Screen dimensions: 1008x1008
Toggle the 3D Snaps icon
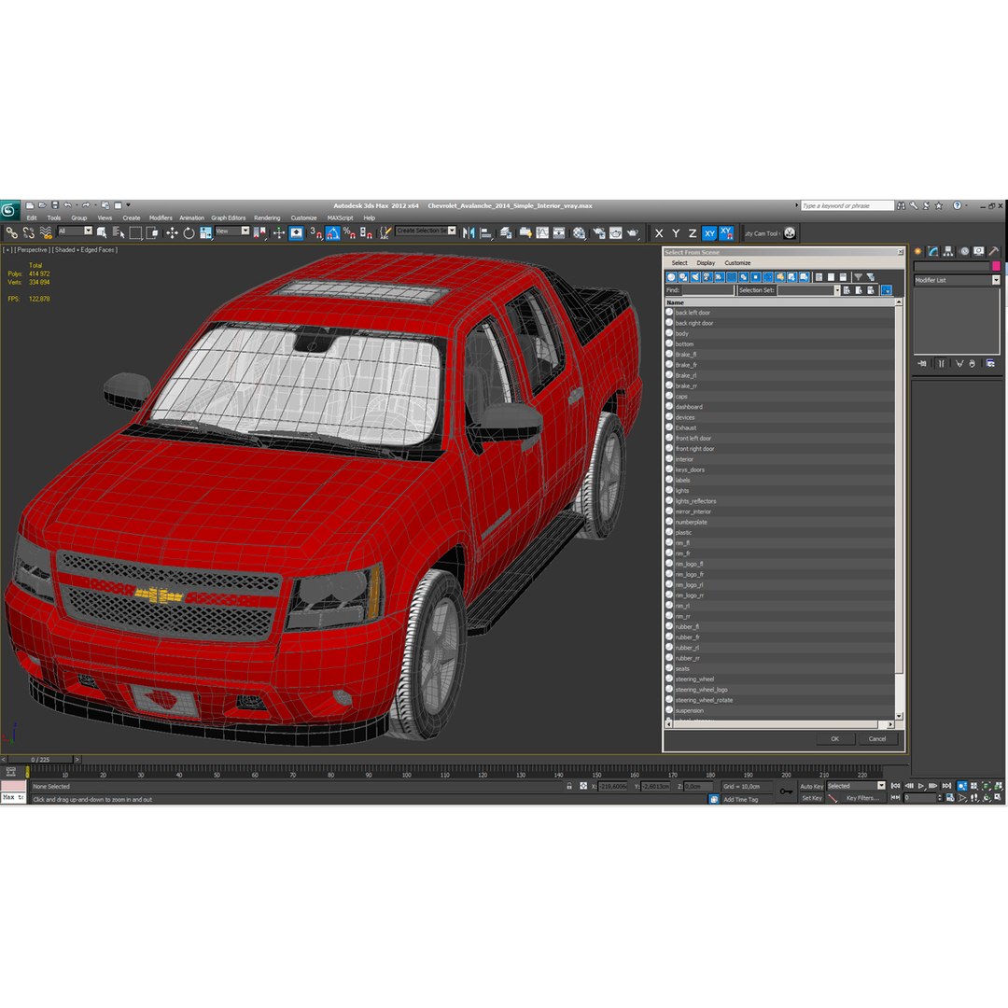coord(315,232)
